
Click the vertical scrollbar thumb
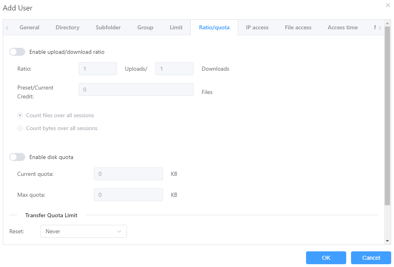(387, 116)
